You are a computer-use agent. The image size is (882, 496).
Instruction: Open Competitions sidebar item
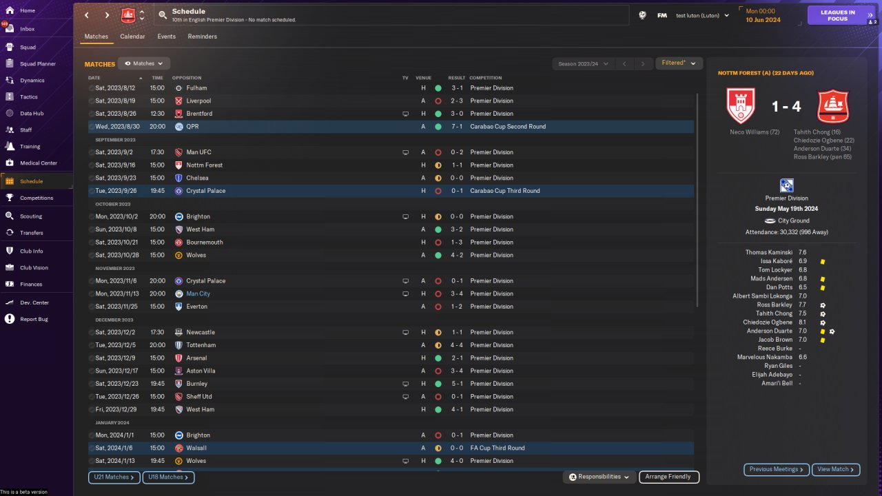(x=36, y=198)
